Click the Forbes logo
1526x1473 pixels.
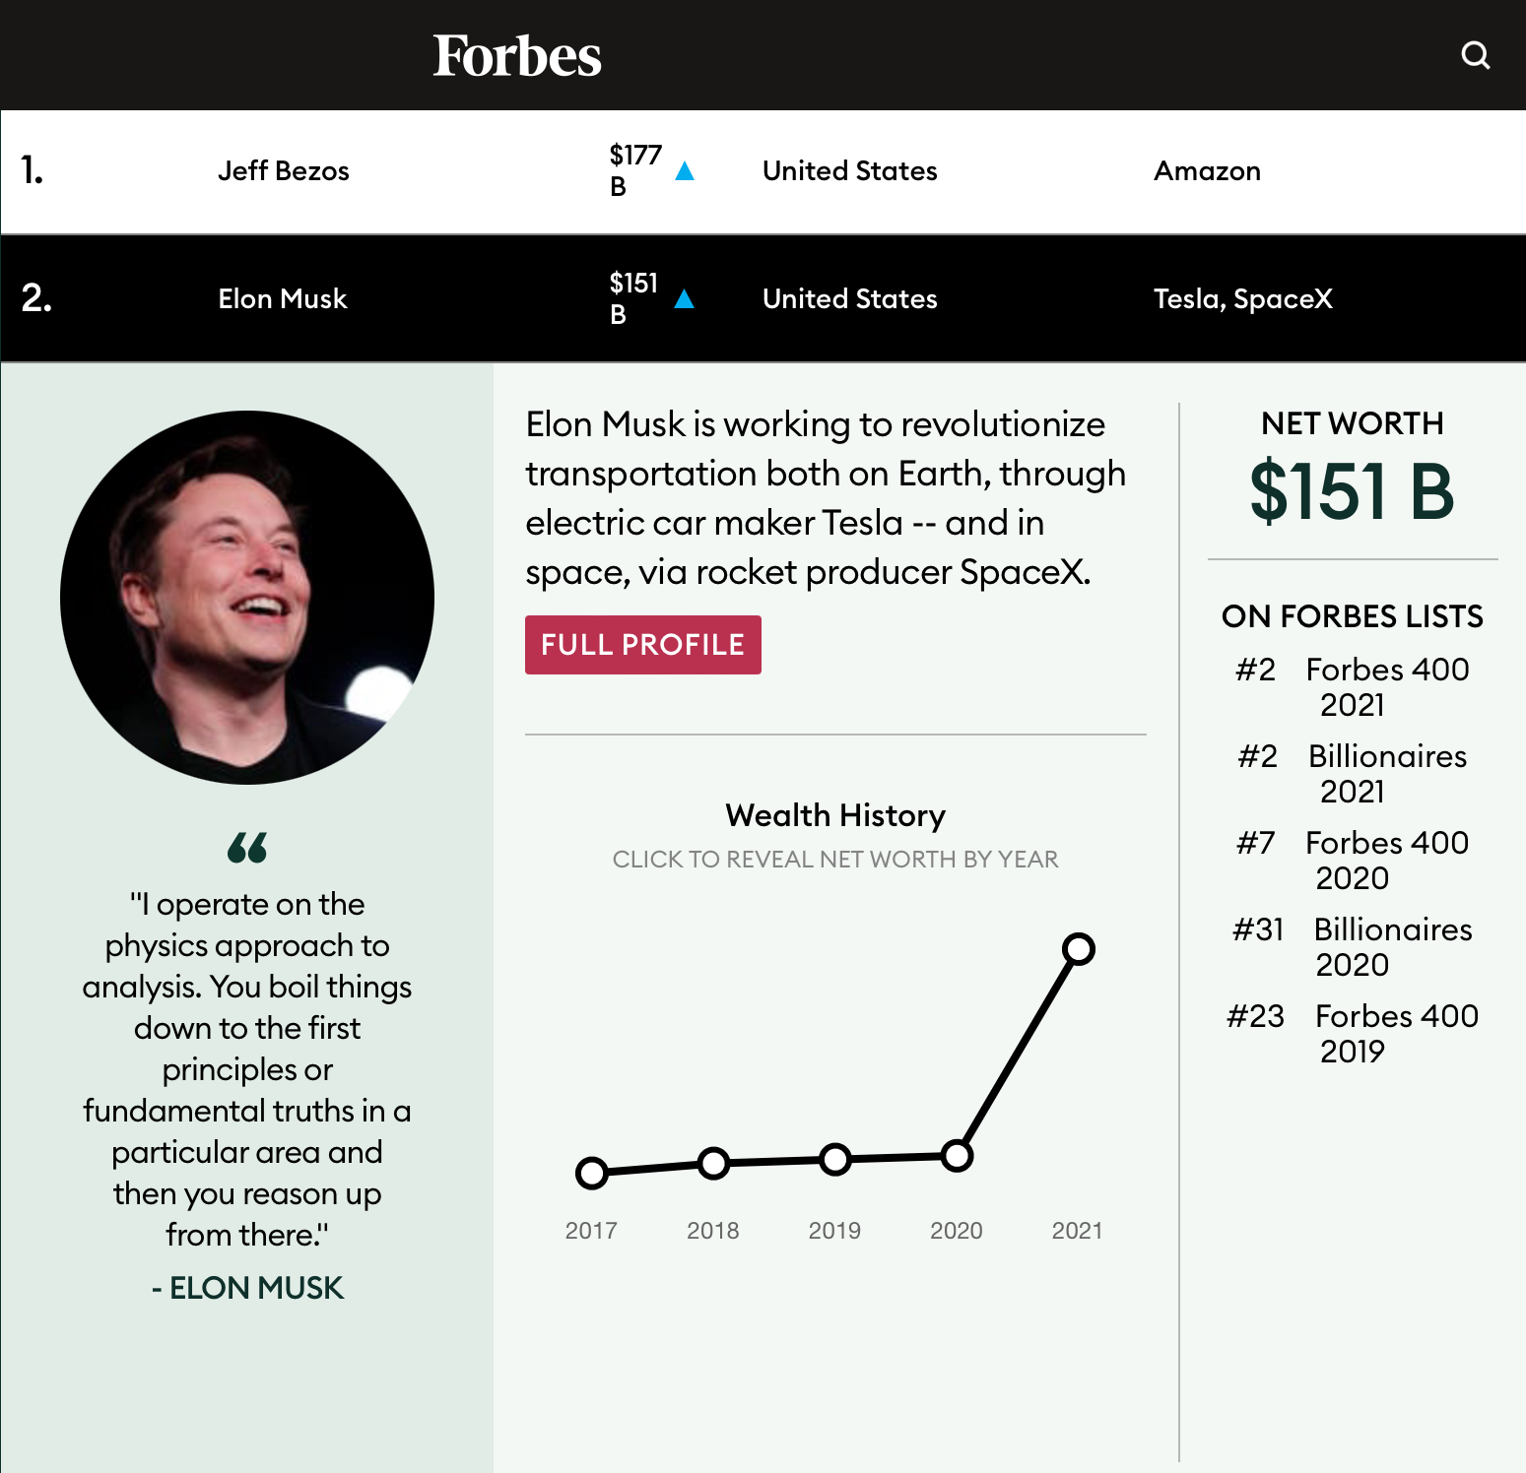coord(517,56)
